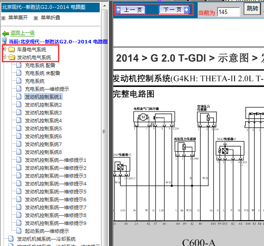Open 发动机控制系统—维修提示2
Viewport: 264px width, 246px height.
pos(55,168)
